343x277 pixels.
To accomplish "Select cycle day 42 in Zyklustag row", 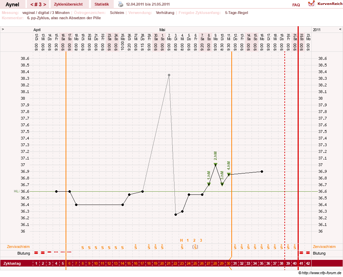I will click(308, 263).
